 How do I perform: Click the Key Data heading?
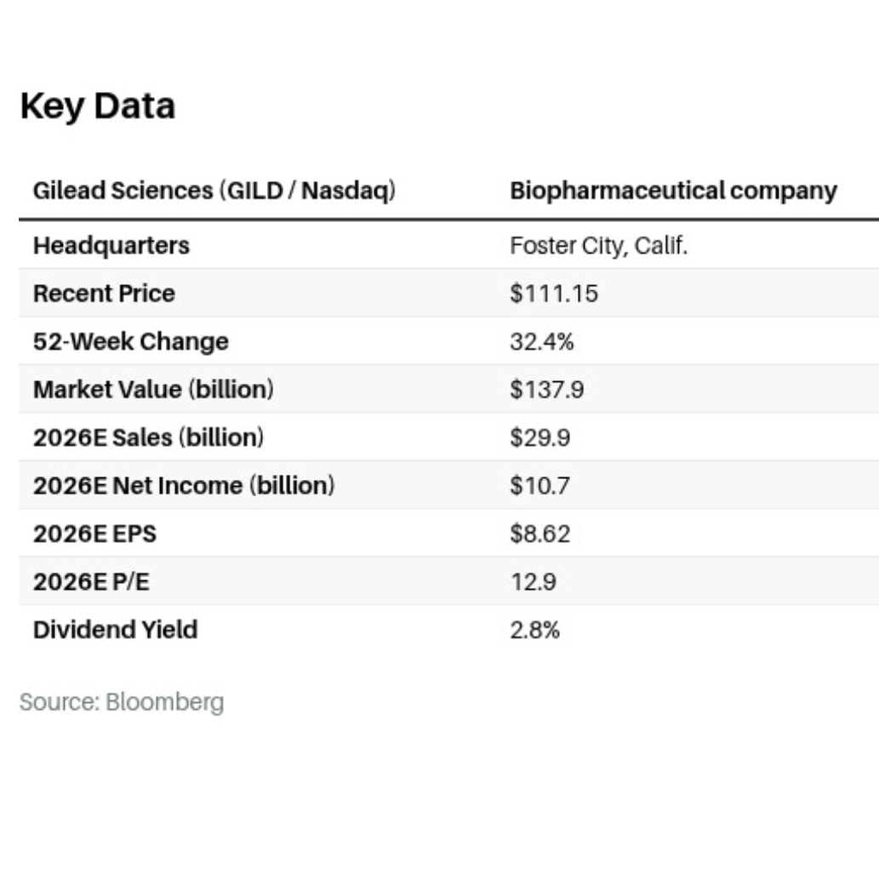97,106
